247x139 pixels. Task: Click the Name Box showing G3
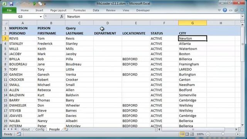(20, 17)
